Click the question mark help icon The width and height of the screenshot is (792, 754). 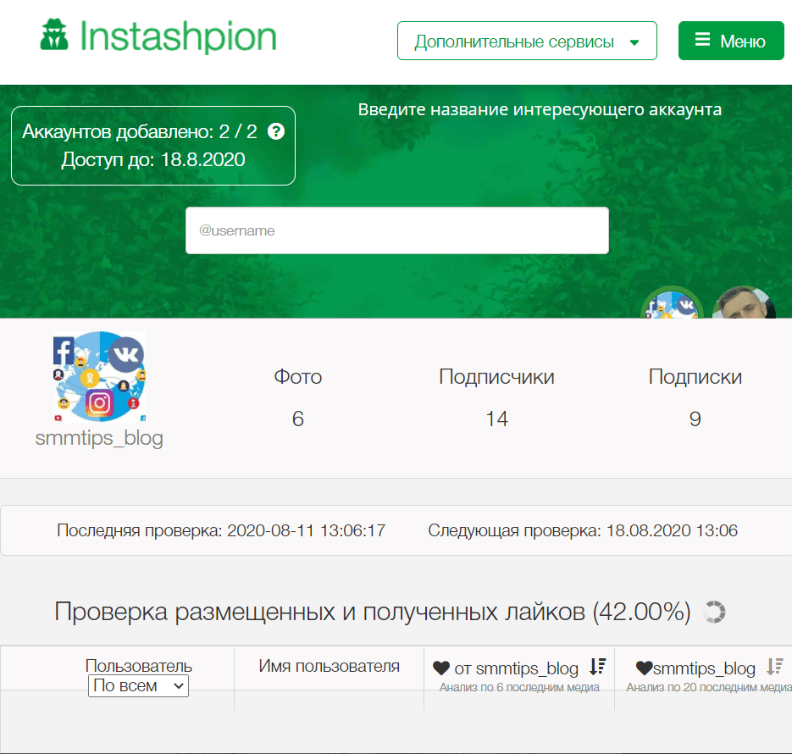pyautogui.click(x=275, y=132)
